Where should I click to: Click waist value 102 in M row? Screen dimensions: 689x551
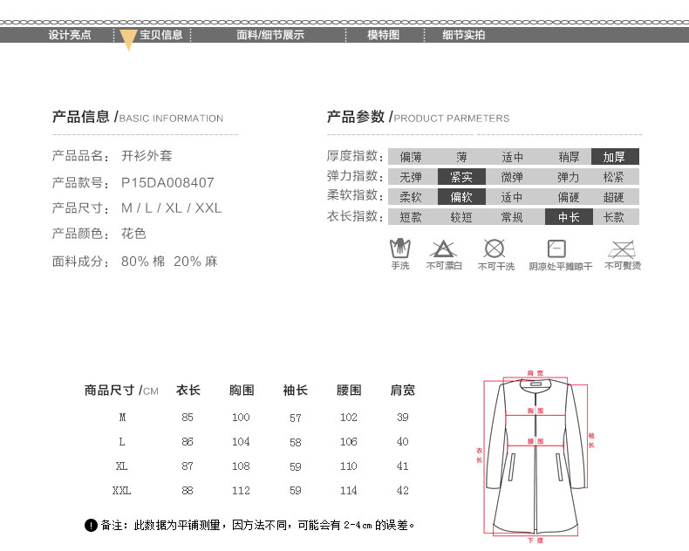349,417
